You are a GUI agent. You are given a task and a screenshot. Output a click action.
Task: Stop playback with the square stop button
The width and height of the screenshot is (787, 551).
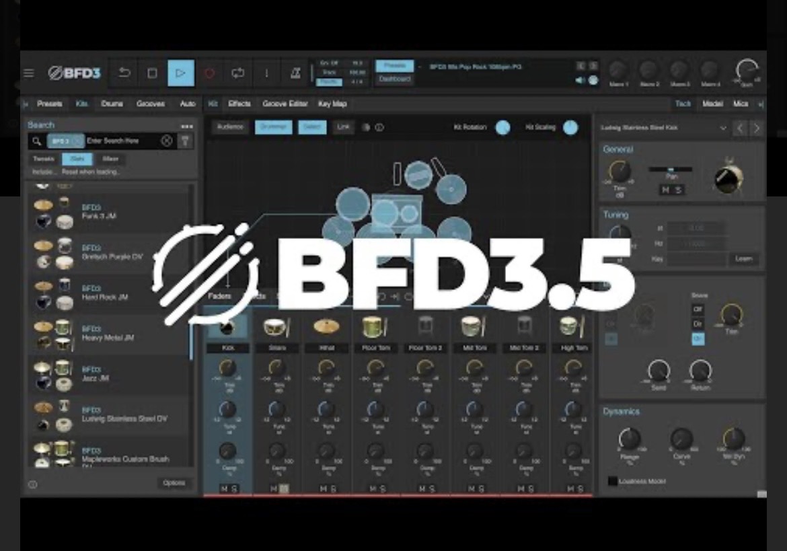pos(152,73)
